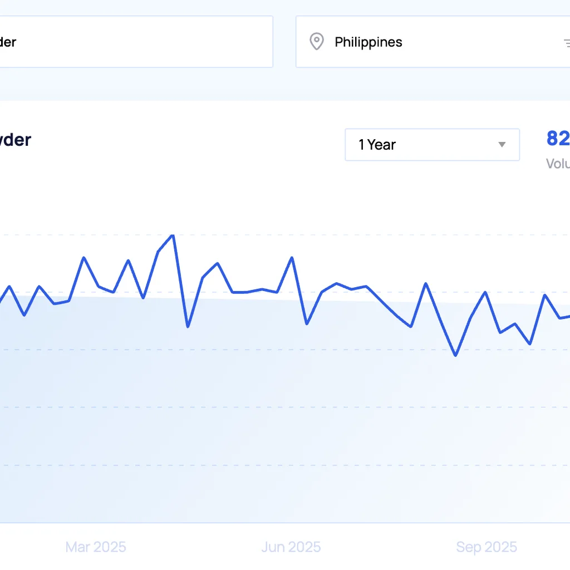
Task: Click the location pin inside the country selector
Action: coord(317,41)
